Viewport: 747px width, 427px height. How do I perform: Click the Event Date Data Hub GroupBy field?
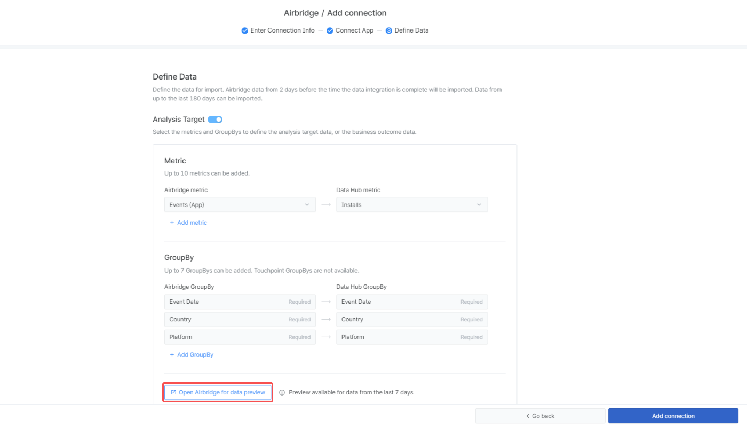[x=412, y=302]
